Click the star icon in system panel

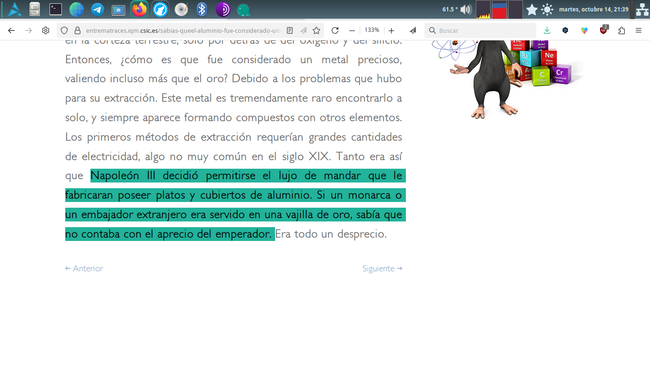532,10
